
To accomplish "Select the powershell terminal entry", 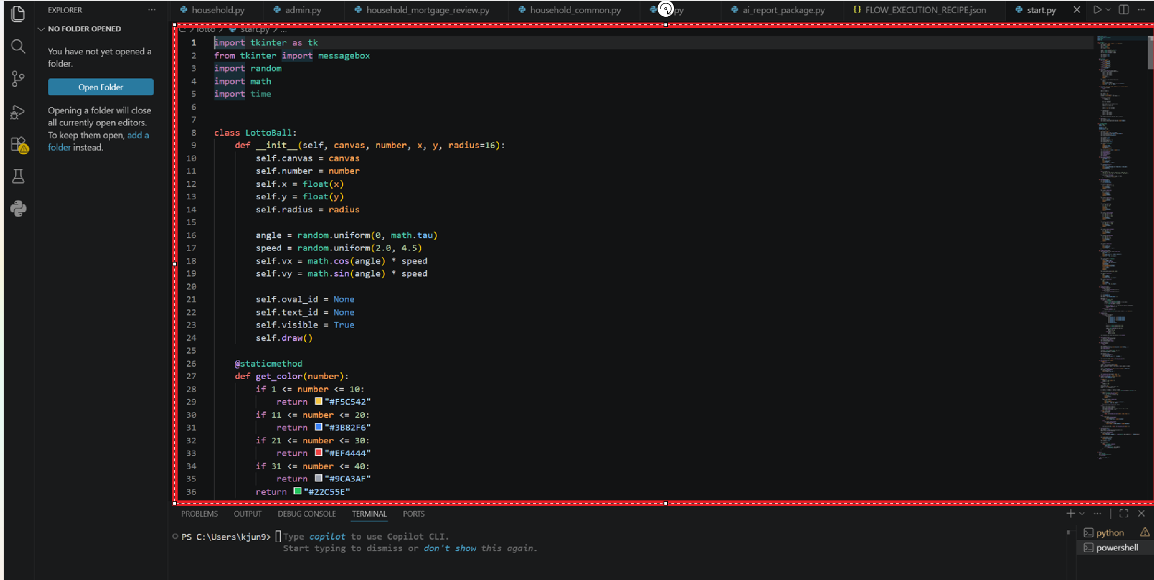I will tap(1115, 547).
